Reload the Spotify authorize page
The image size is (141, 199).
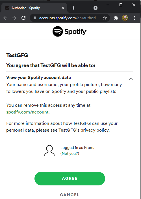click(23, 18)
